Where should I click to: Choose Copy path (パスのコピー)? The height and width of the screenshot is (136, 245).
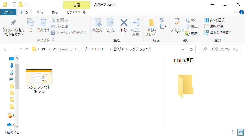pos(61,26)
